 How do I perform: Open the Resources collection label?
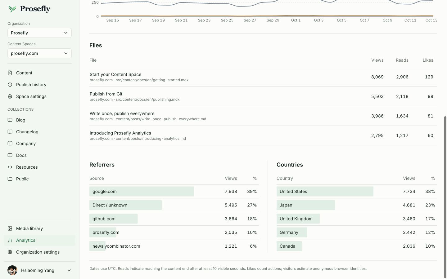pyautogui.click(x=27, y=167)
